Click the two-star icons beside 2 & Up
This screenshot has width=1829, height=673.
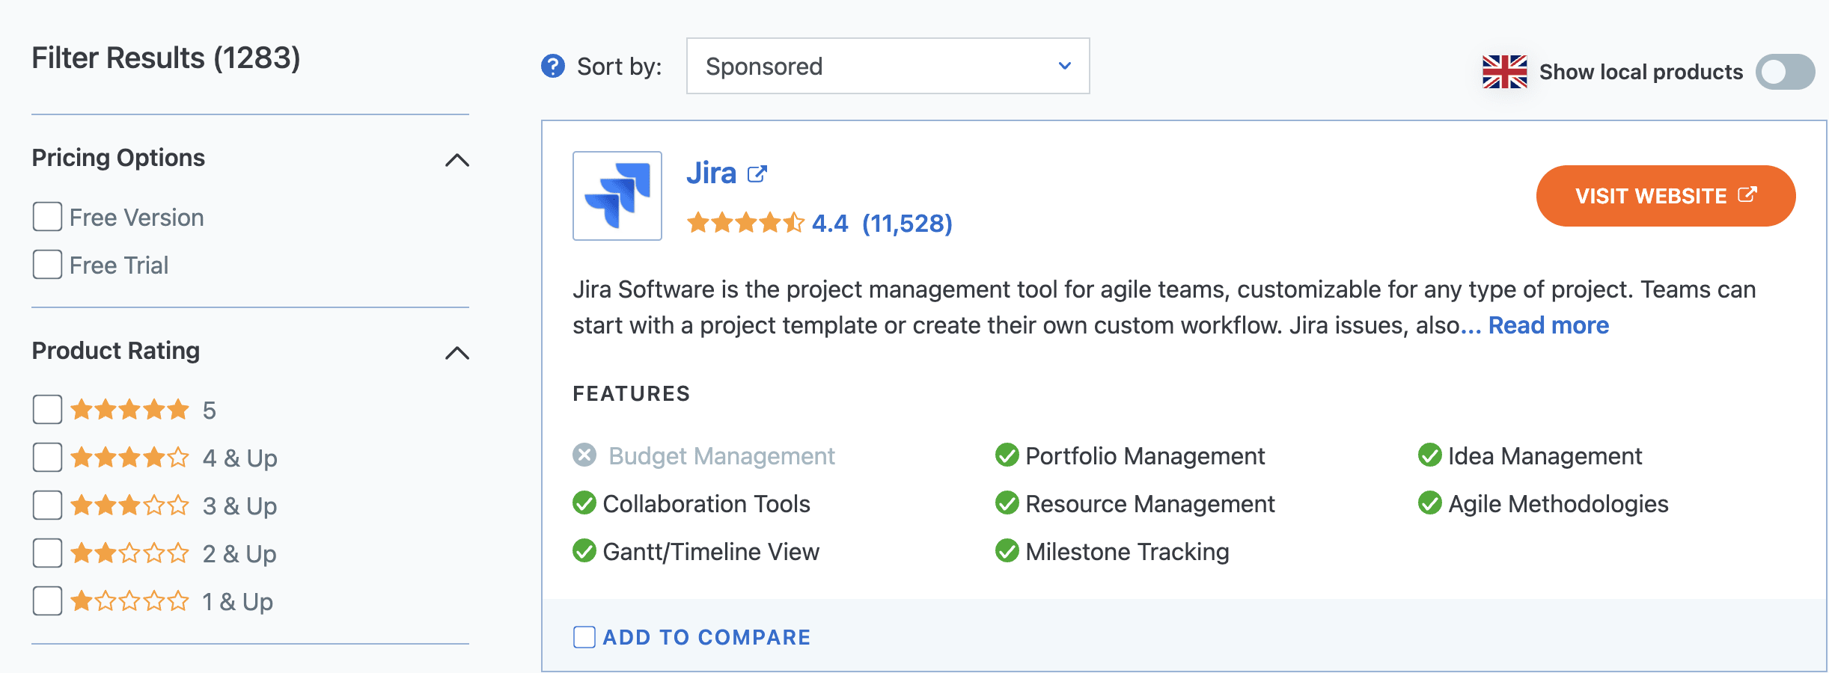[129, 553]
